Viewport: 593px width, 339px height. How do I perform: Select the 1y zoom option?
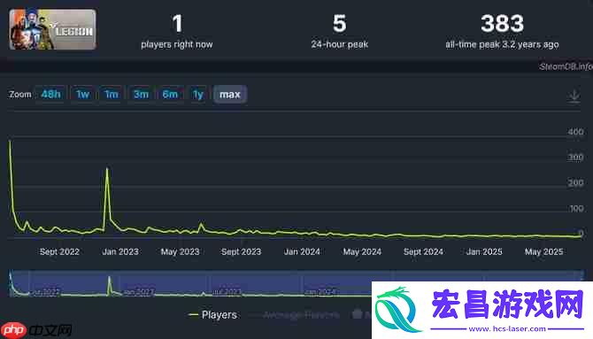197,94
